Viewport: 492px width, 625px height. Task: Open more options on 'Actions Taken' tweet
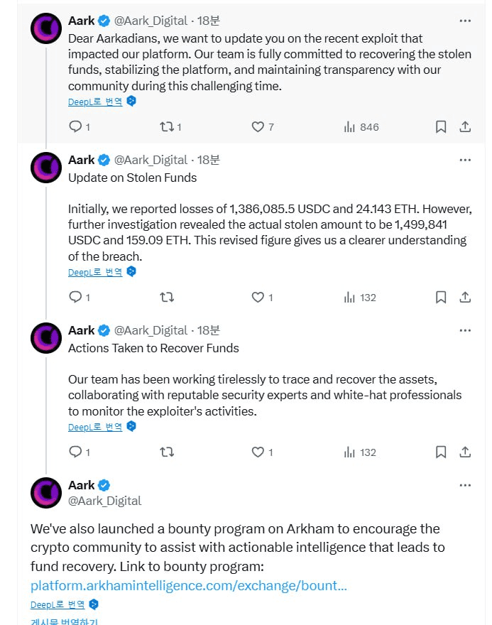tap(465, 330)
